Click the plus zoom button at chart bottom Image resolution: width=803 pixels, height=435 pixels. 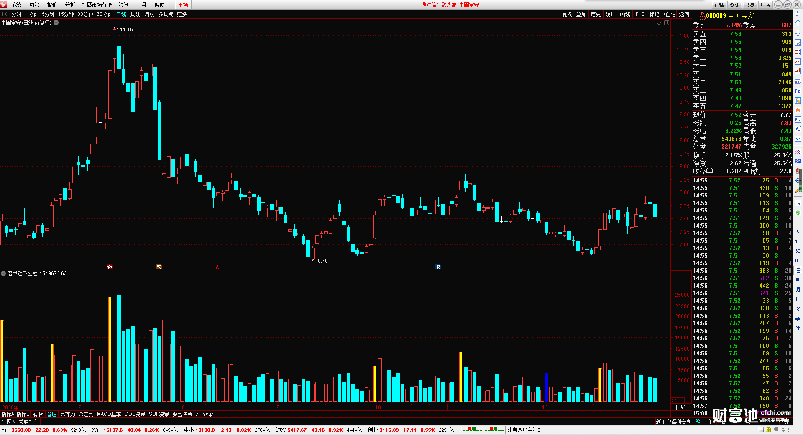coord(676,414)
